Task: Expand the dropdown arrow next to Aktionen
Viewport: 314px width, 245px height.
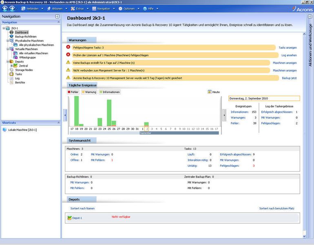Action: click(66, 9)
